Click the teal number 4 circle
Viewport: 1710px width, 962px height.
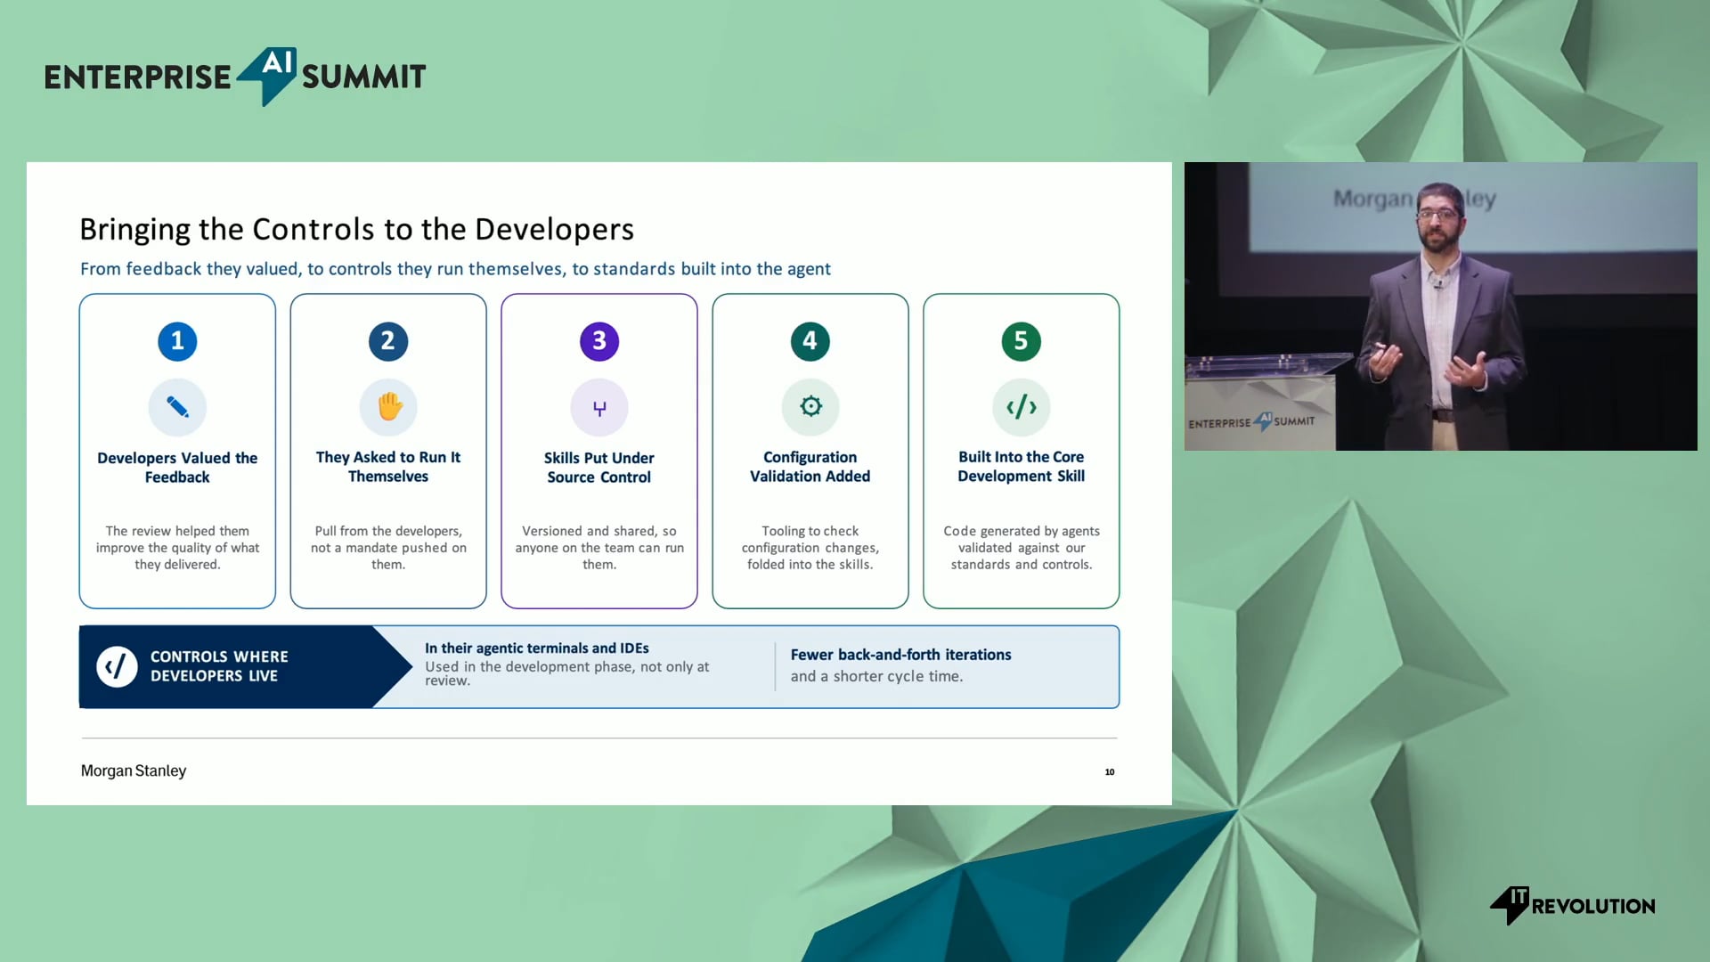(810, 341)
